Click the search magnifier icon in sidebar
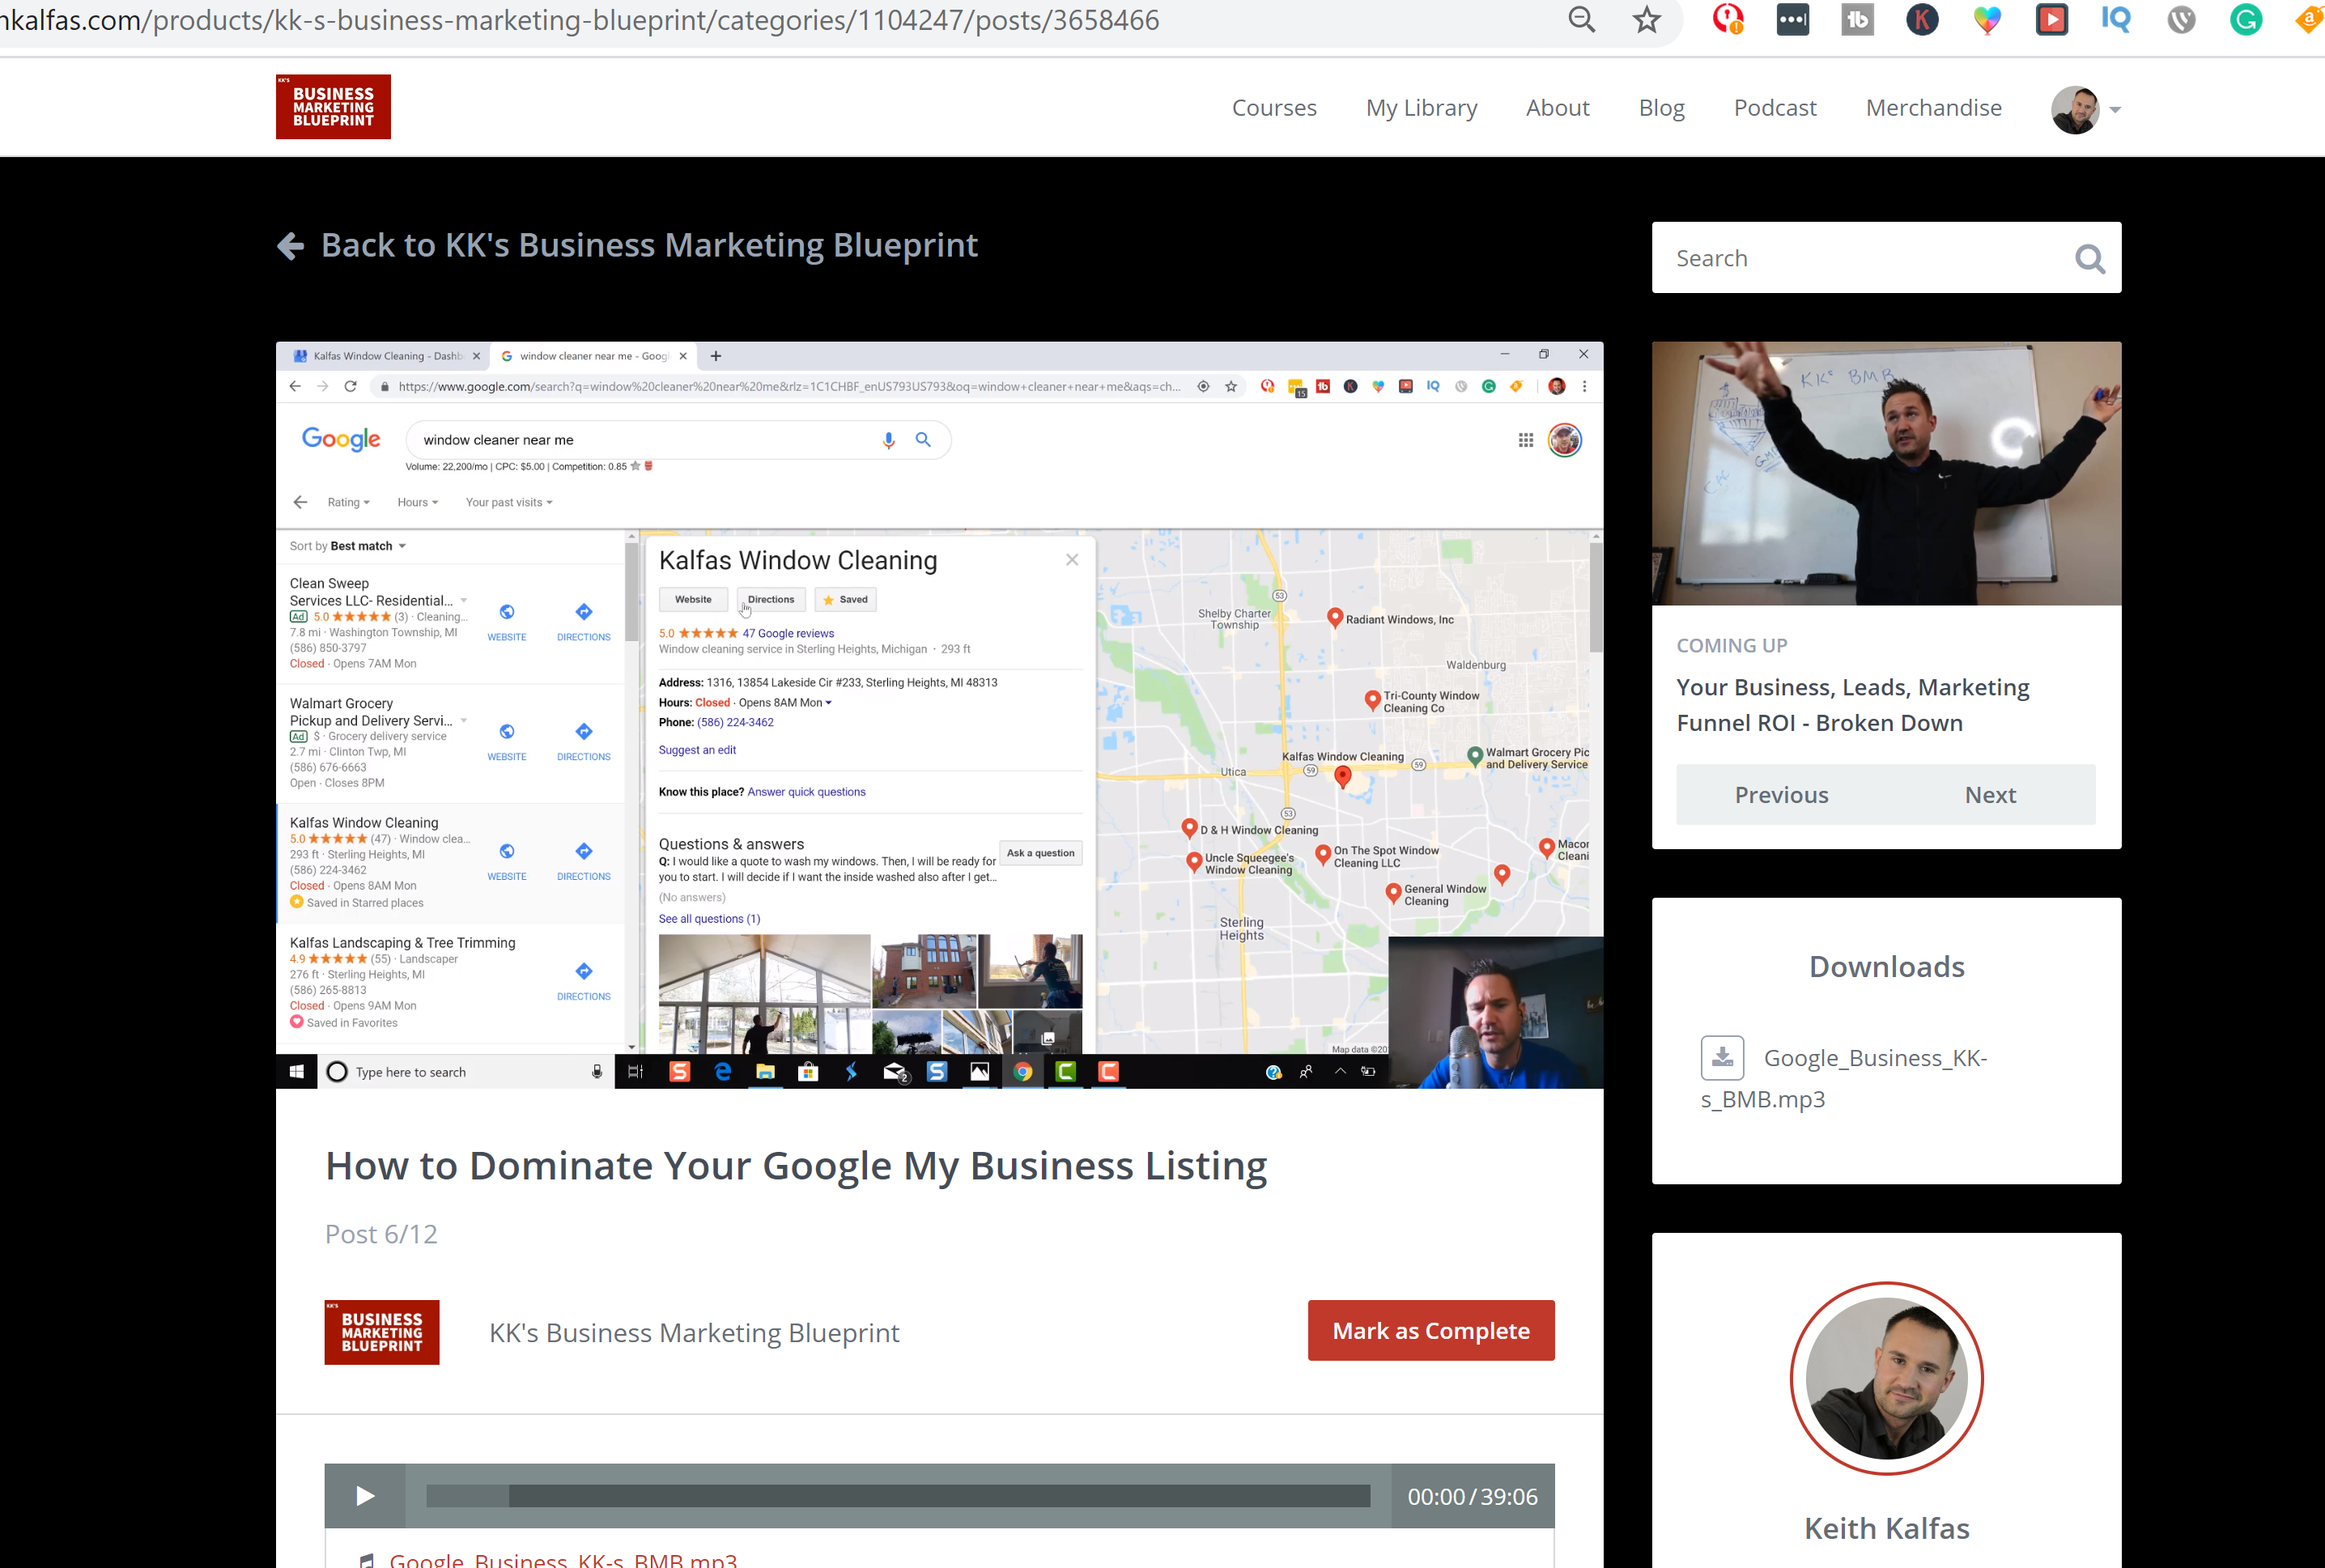The image size is (2325, 1568). [x=2089, y=259]
